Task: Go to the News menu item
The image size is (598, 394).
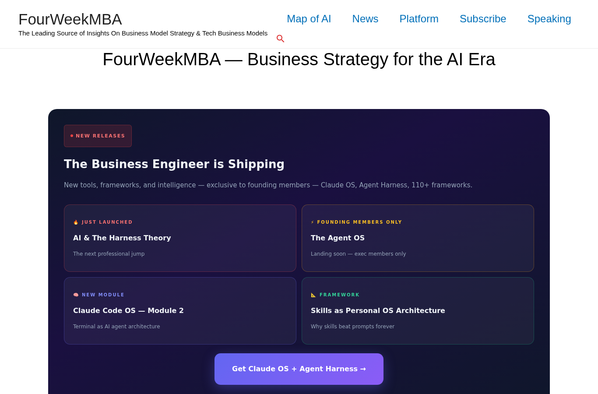Action: [x=365, y=19]
